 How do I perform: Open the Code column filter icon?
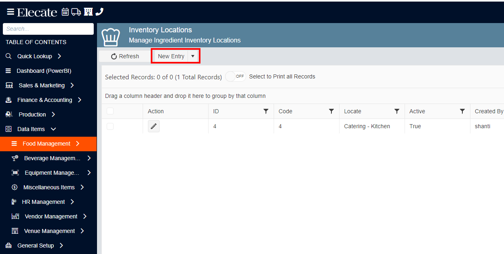tap(331, 111)
